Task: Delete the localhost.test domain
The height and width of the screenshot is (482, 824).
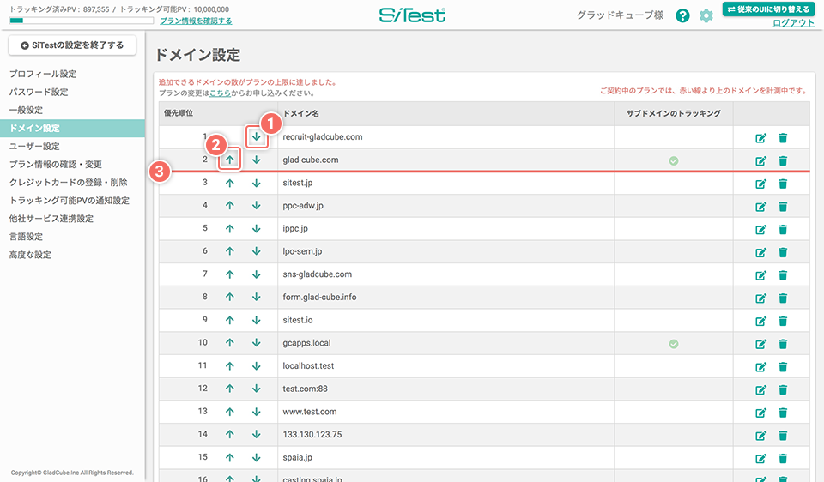Action: pos(783,367)
